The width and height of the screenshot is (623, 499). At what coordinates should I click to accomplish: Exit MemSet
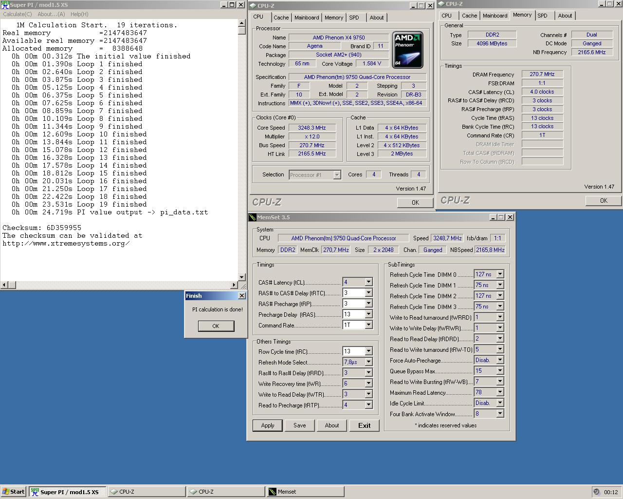365,425
